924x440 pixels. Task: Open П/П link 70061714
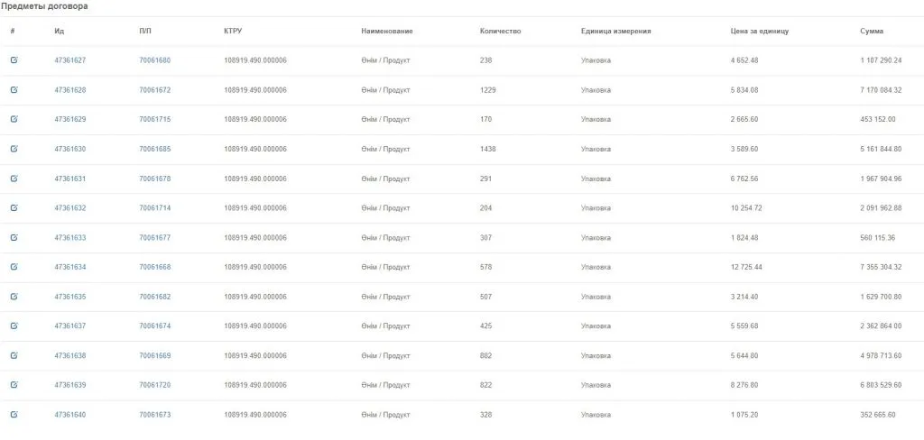click(154, 208)
